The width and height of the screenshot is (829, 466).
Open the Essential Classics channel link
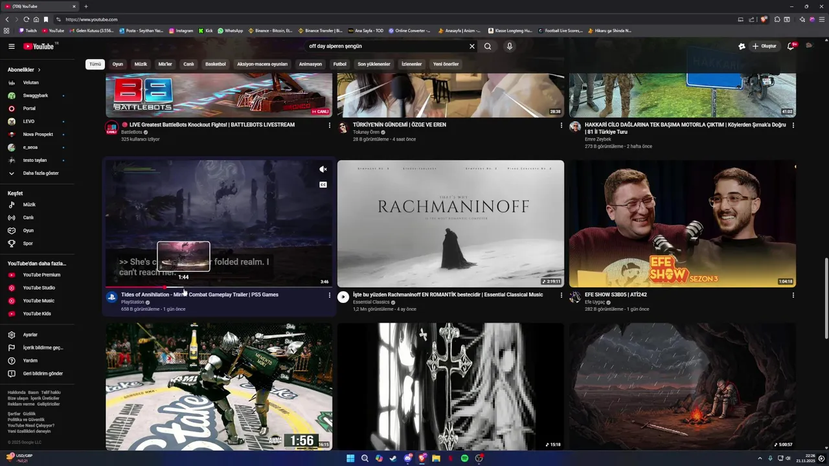tap(371, 302)
